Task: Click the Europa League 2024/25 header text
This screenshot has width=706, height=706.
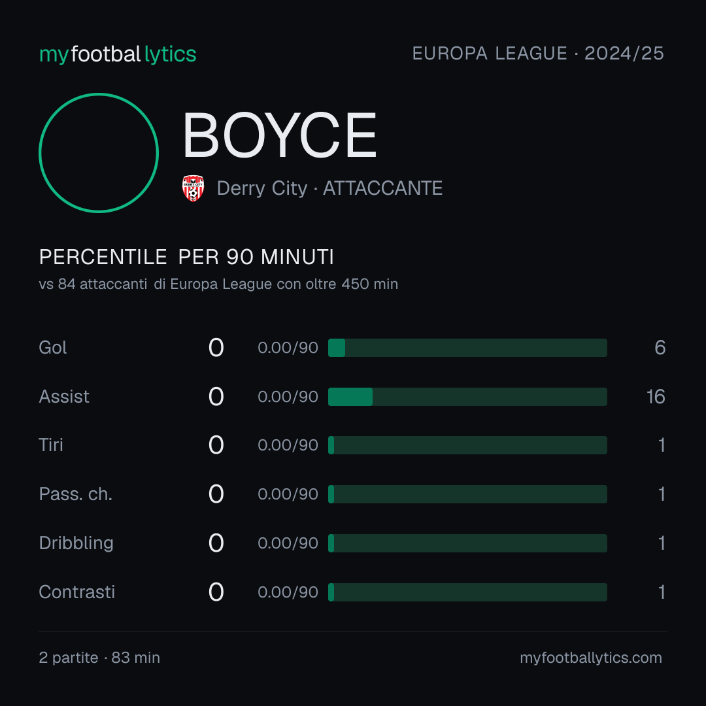Action: point(538,54)
